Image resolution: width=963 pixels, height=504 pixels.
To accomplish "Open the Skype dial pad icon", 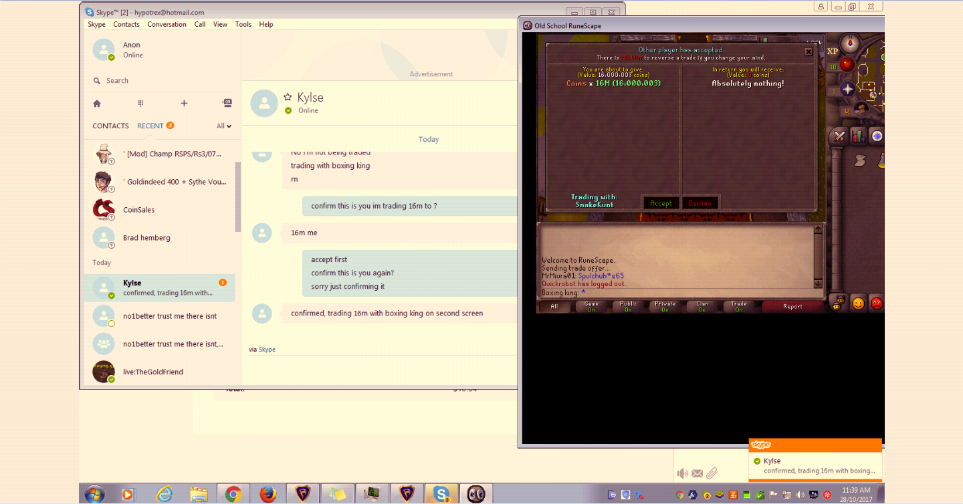I will tap(140, 104).
